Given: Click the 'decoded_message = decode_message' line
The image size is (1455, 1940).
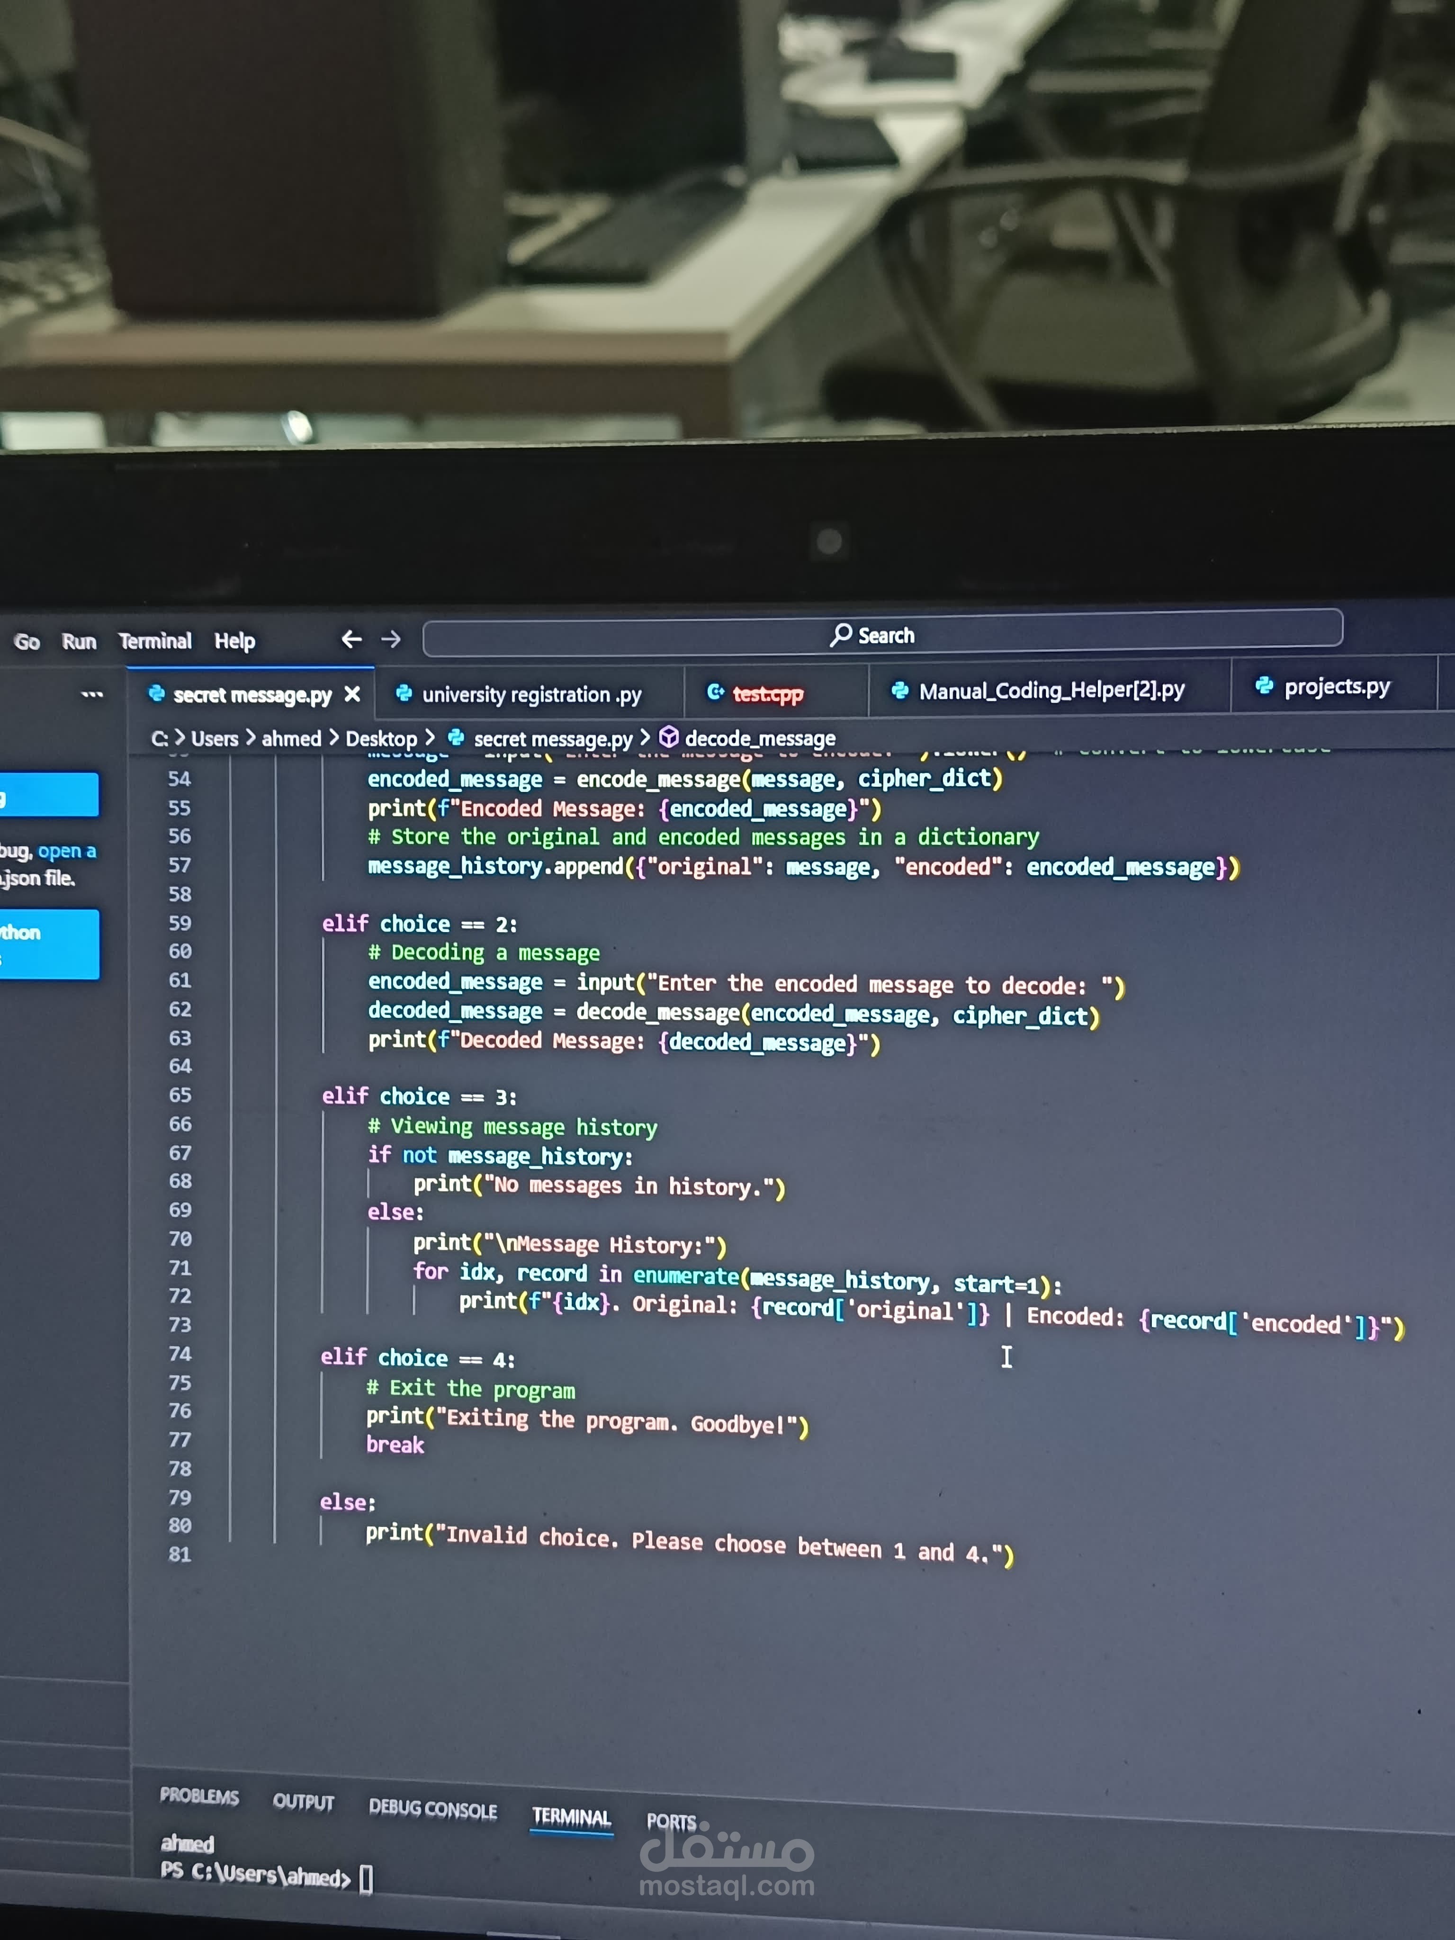Looking at the screenshot, I should (x=733, y=1013).
